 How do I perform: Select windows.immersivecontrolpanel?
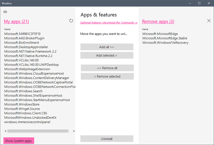(27, 122)
